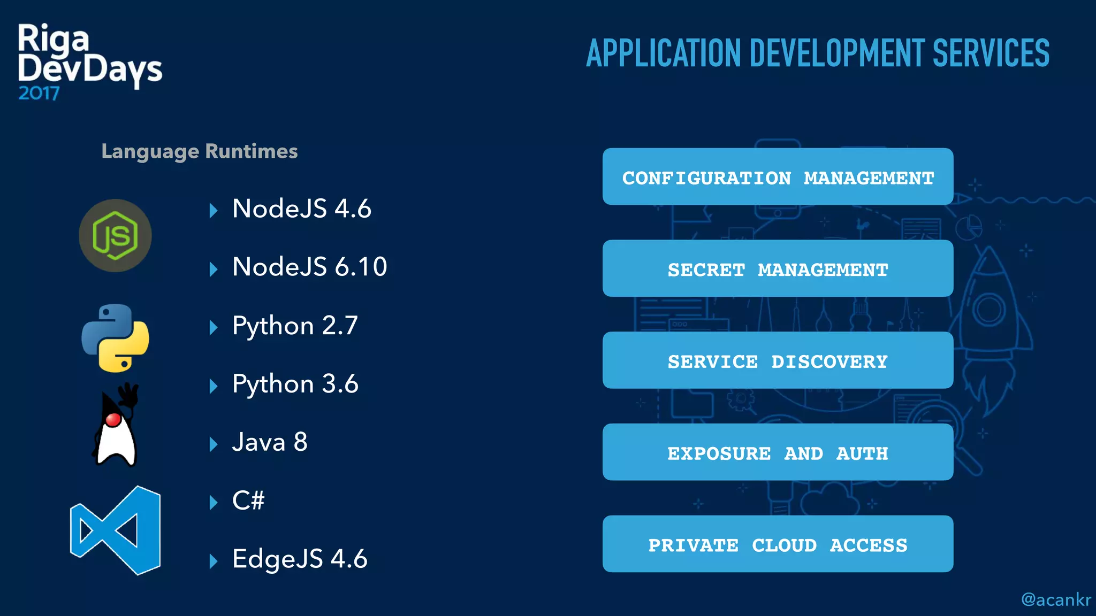The height and width of the screenshot is (616, 1096).
Task: Select the Service Discovery box
Action: click(778, 360)
